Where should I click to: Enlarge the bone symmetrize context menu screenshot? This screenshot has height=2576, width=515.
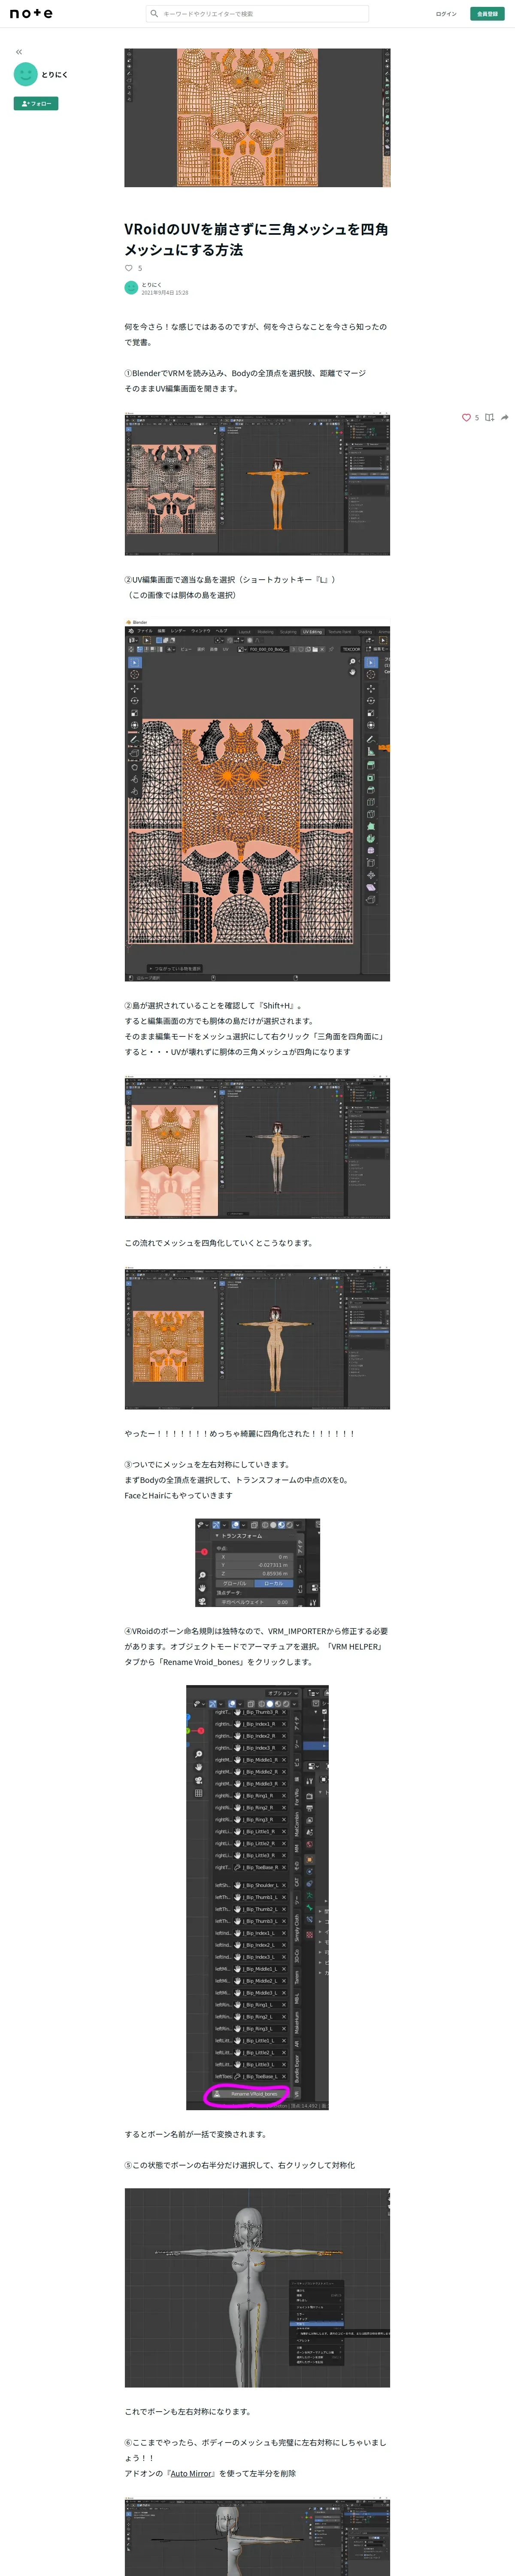pyautogui.click(x=257, y=2288)
